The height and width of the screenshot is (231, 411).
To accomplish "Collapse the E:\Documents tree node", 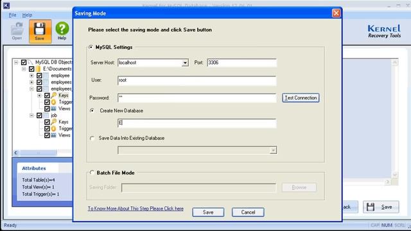I will (24, 69).
